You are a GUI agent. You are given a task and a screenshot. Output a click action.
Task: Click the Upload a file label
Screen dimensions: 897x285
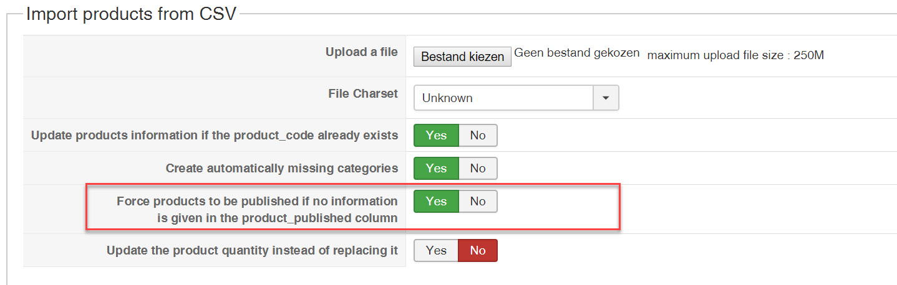tap(361, 52)
